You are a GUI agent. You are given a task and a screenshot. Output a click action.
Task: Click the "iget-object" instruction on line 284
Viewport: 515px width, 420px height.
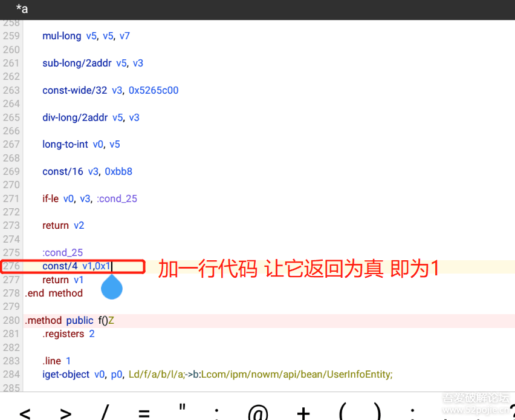click(63, 374)
